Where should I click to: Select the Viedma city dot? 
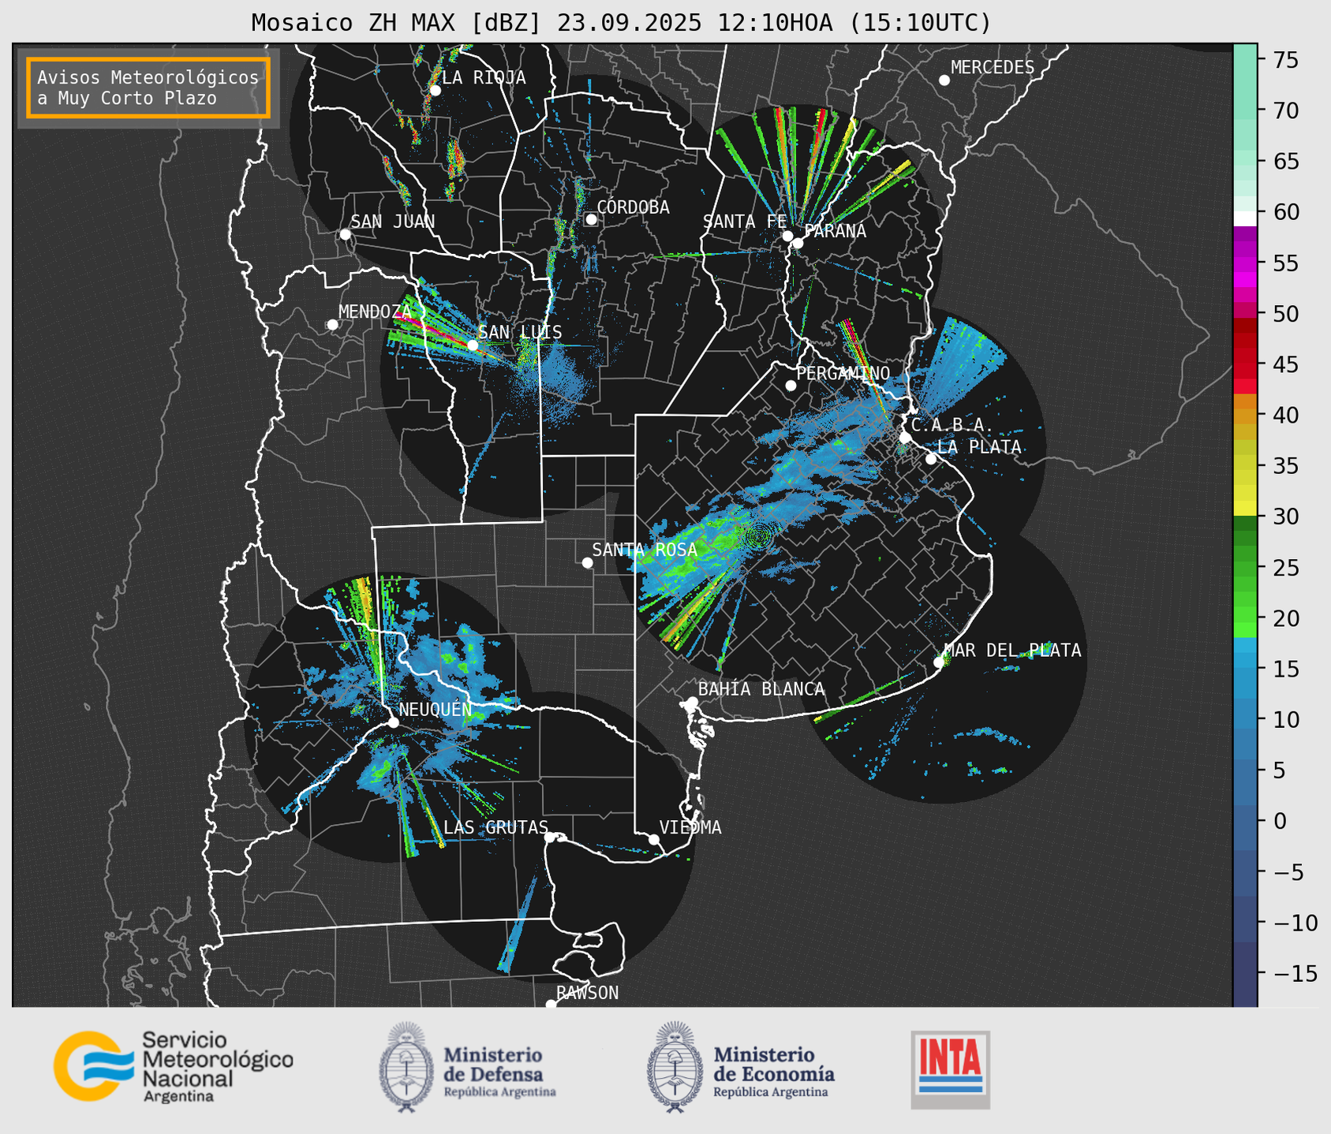coord(653,839)
